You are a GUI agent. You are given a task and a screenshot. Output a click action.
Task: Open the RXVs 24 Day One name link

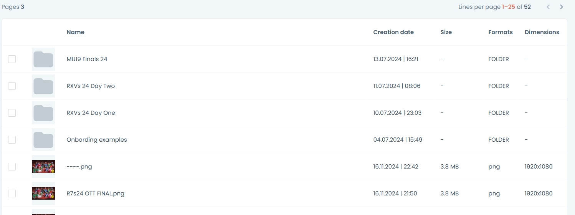(x=91, y=113)
